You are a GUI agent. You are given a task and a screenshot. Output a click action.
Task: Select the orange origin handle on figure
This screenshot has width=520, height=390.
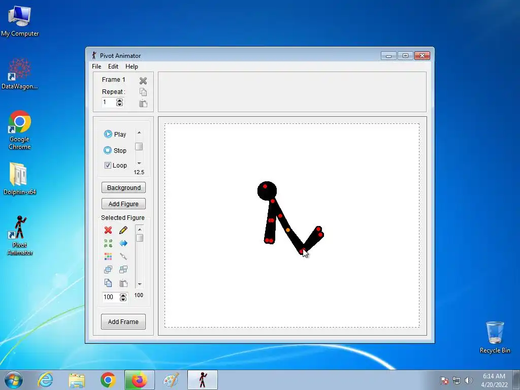(288, 230)
